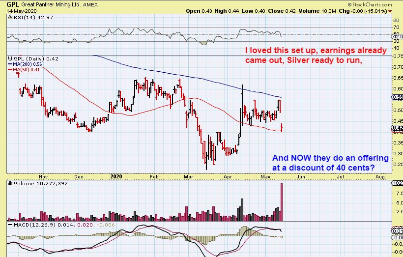This screenshot has height=257, width=403.
Task: Click the 42.9 RSI value tag
Action: pos(397,37)
